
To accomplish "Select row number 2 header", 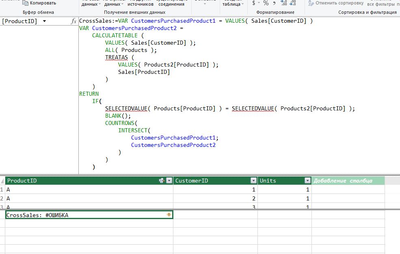I will click(2, 198).
